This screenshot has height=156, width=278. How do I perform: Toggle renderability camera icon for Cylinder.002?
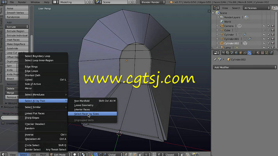coord(273,43)
